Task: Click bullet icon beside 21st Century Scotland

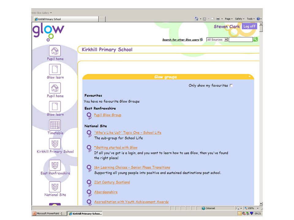Action: [89, 183]
